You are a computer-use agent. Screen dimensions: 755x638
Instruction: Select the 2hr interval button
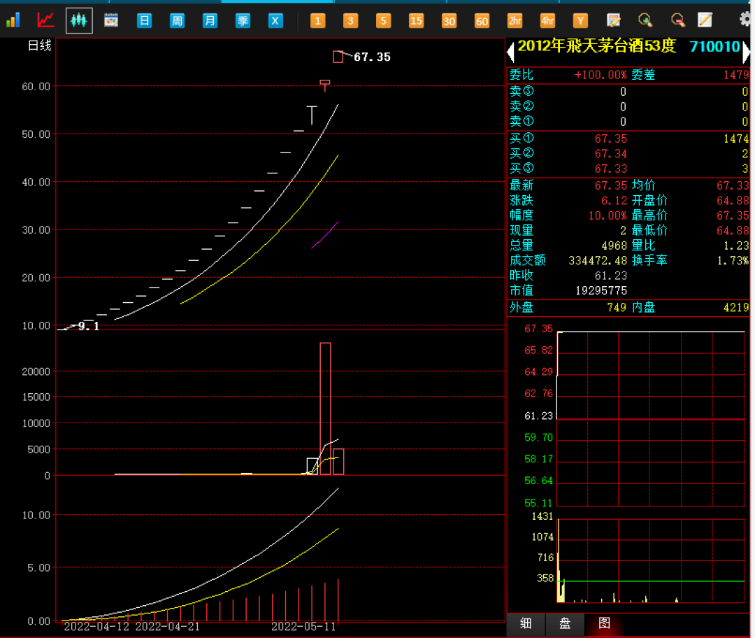[x=515, y=21]
